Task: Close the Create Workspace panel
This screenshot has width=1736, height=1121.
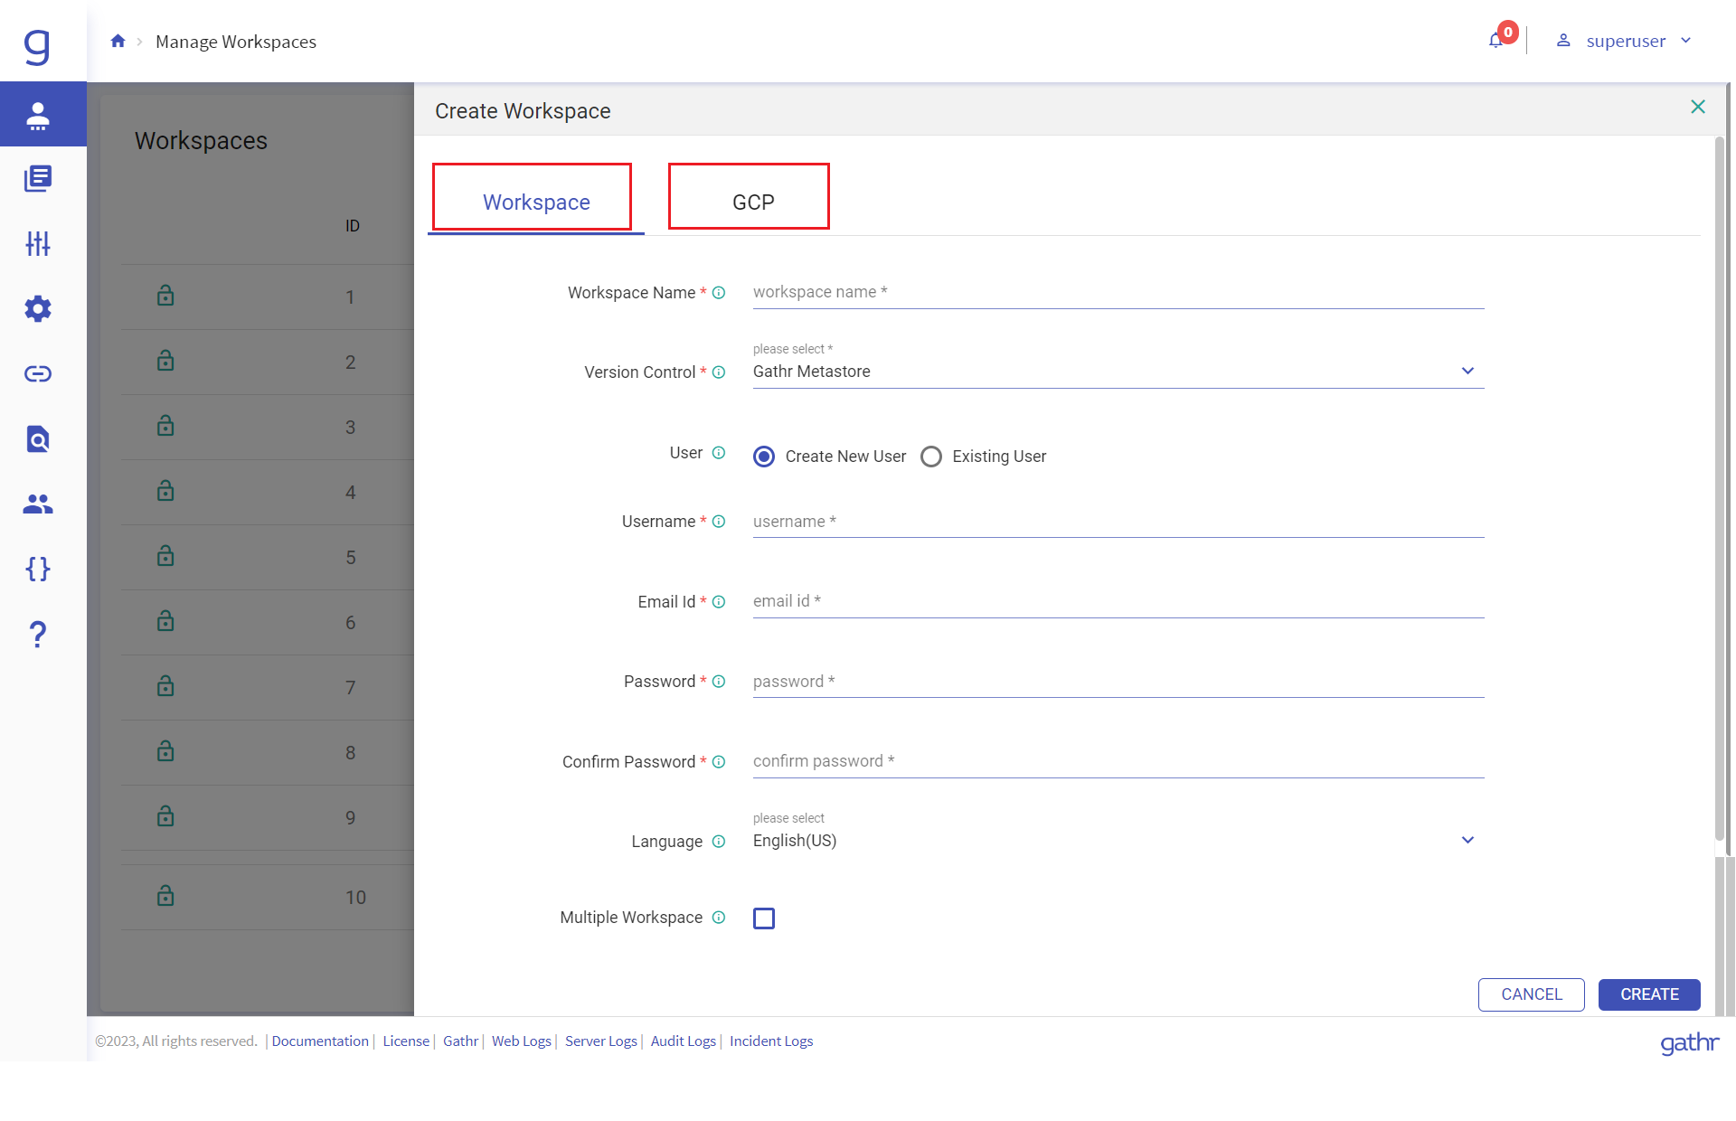Action: click(1698, 107)
